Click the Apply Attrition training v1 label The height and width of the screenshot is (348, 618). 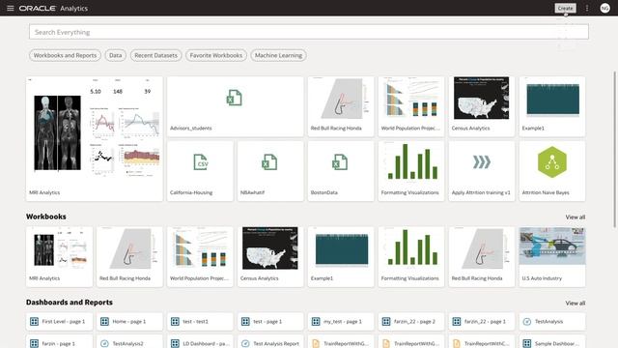coord(481,192)
